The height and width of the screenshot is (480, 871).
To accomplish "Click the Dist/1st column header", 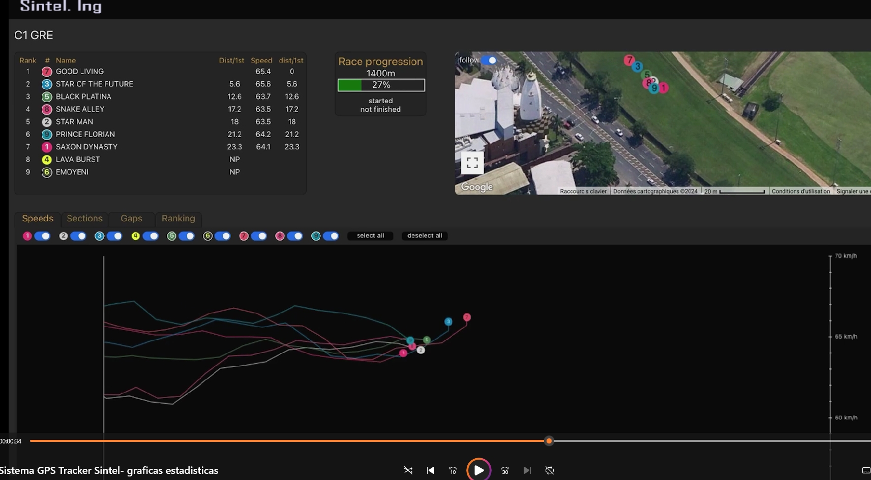I will 231,60.
